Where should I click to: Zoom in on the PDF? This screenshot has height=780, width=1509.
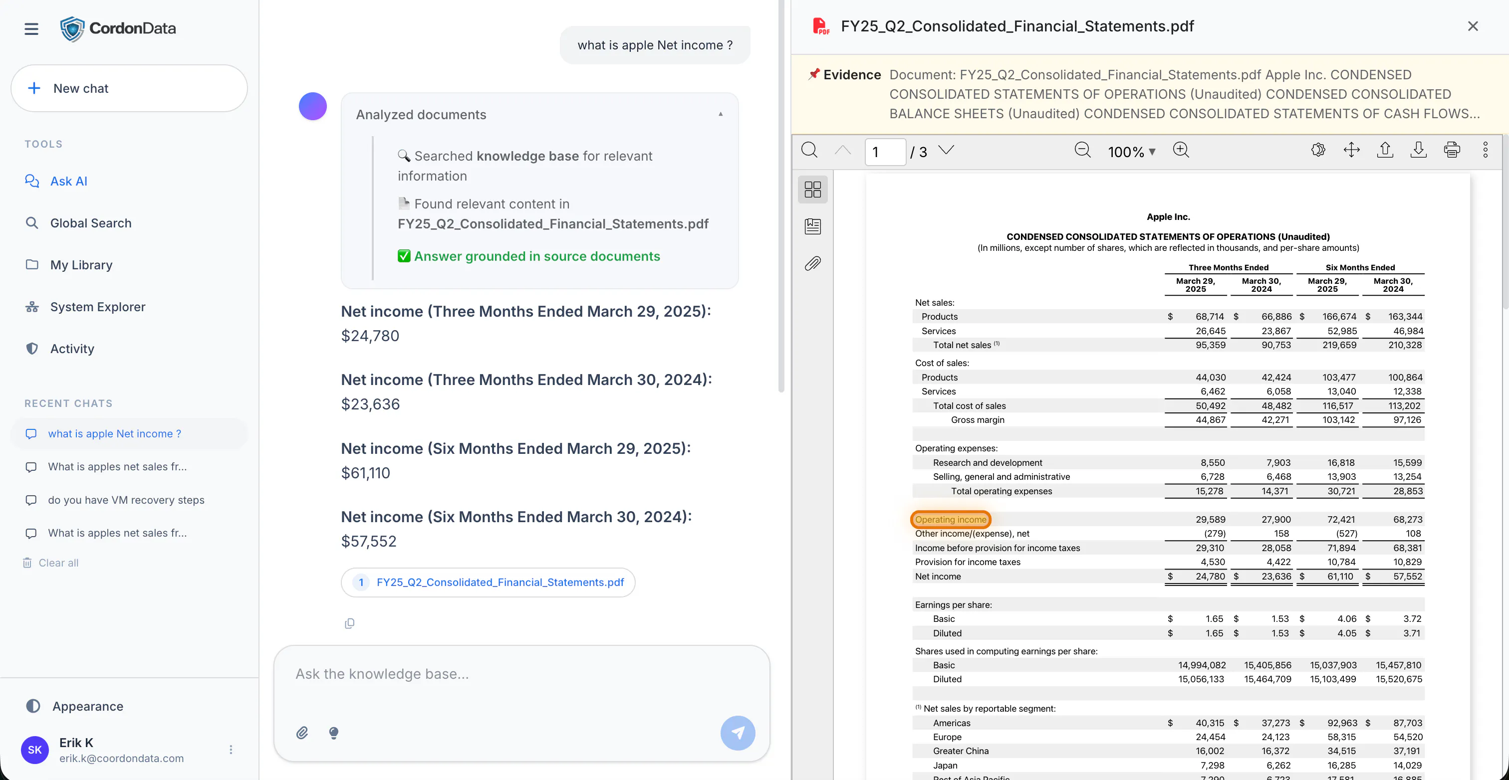pos(1181,151)
